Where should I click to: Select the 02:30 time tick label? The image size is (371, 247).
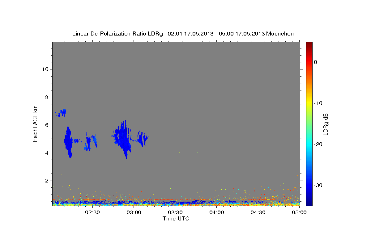pos(93,213)
